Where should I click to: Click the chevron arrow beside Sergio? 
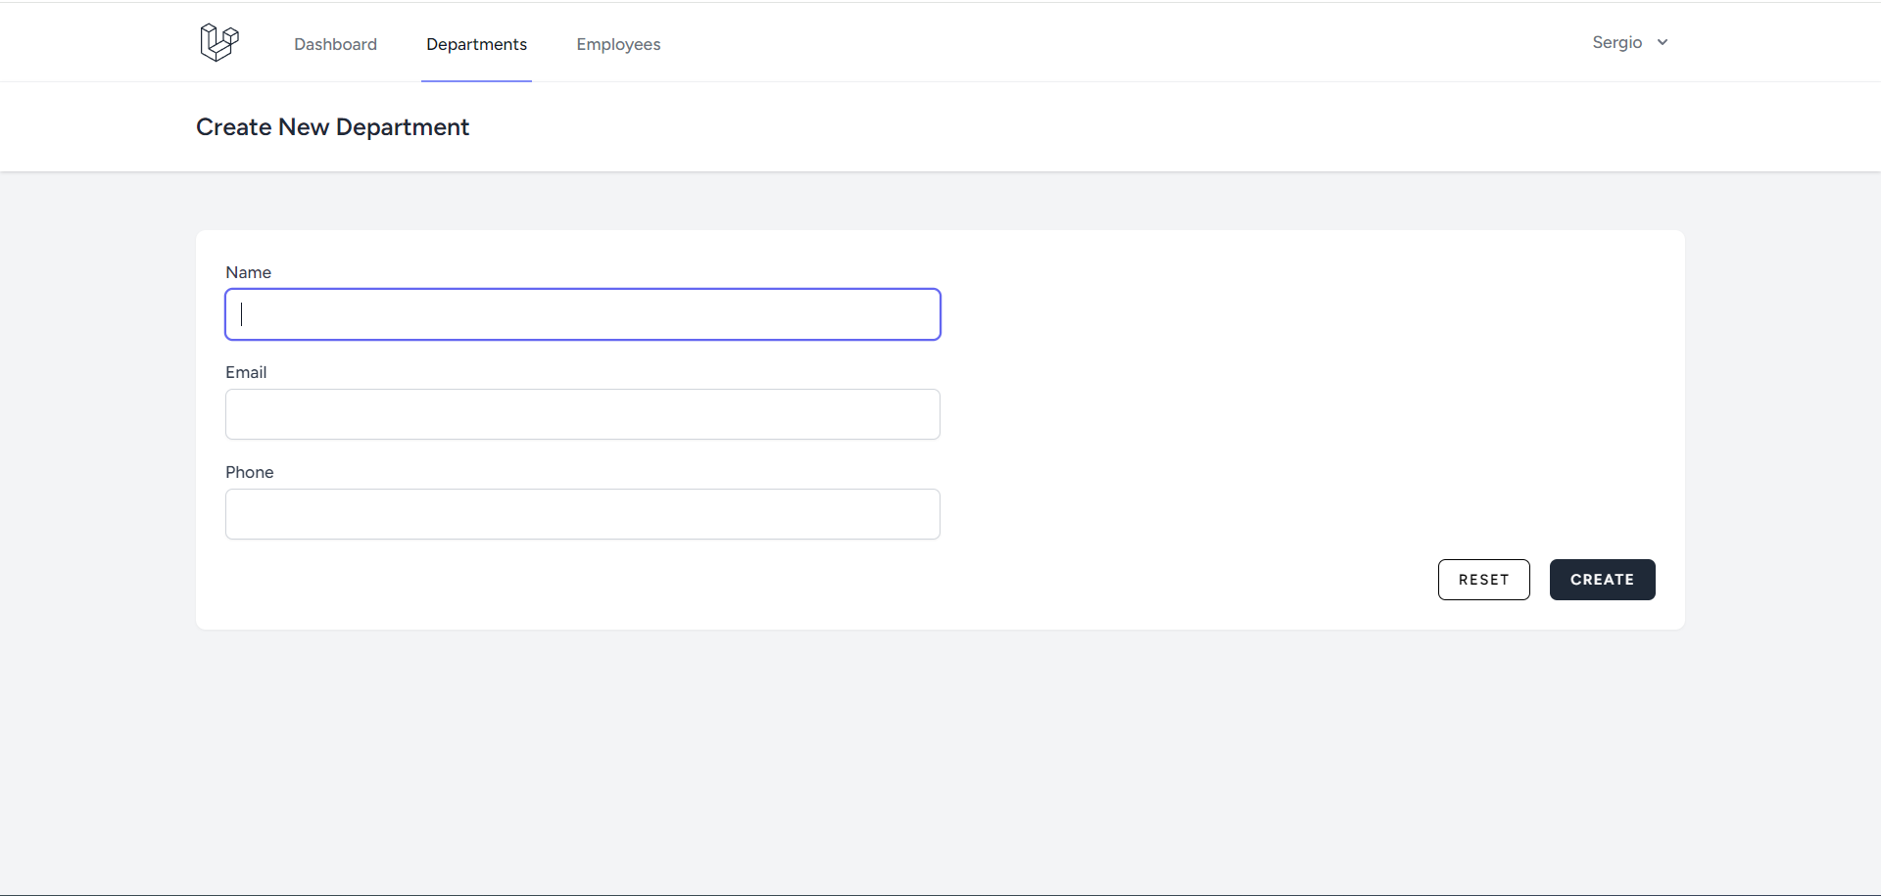[1663, 42]
